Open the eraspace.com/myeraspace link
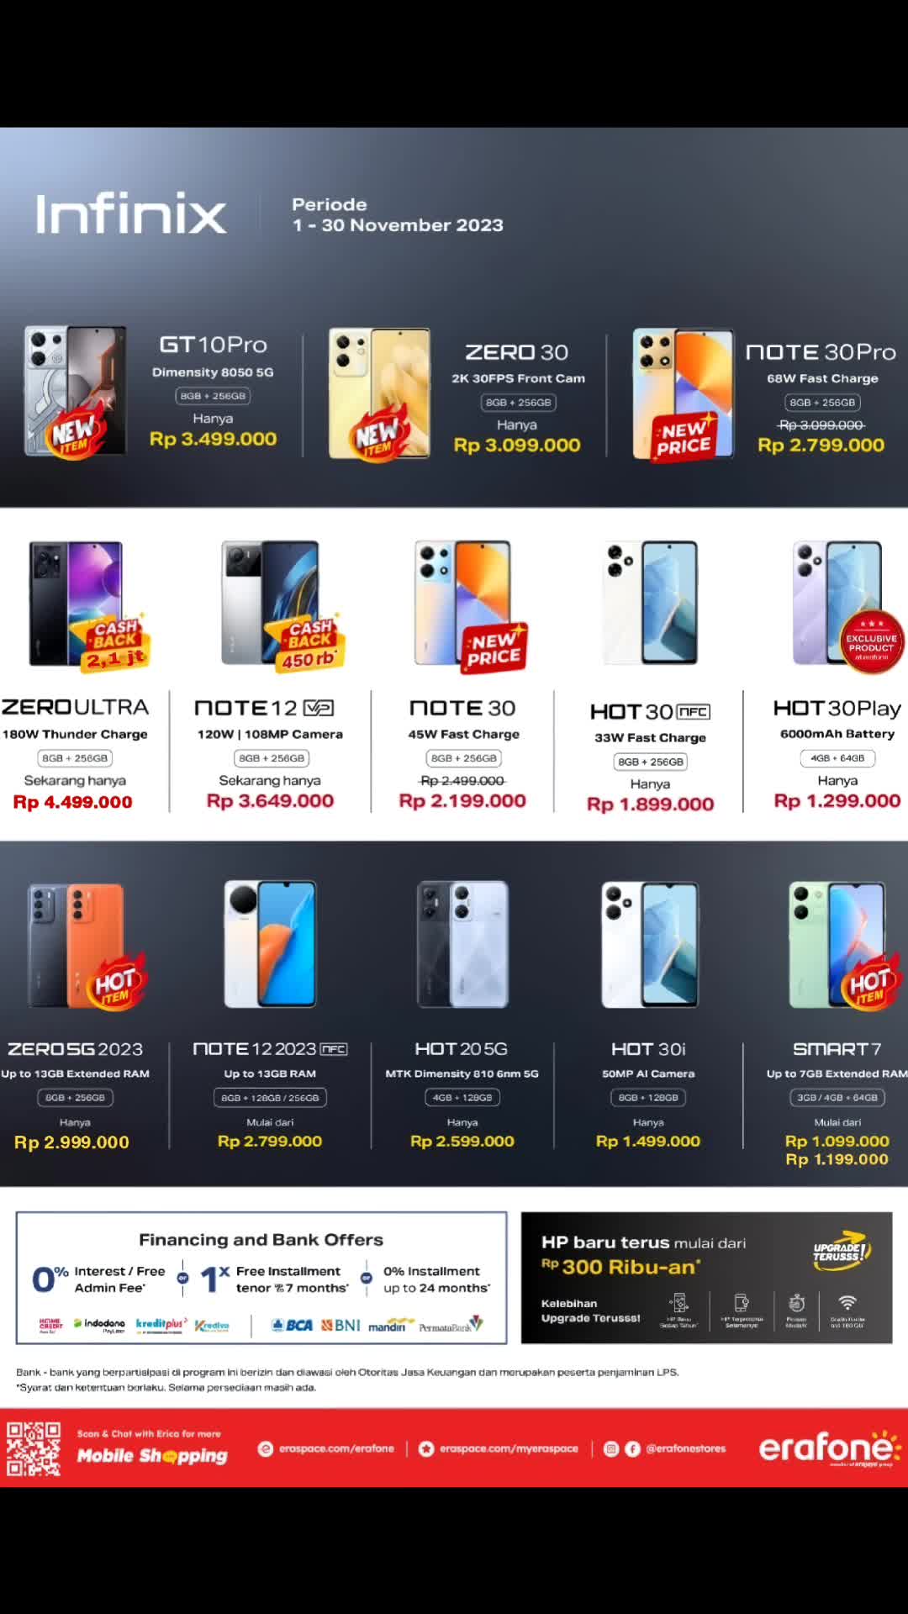The image size is (908, 1614). (x=499, y=1448)
